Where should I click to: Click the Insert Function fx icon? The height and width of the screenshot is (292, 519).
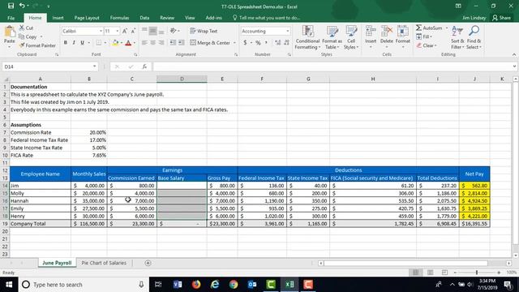(144, 67)
